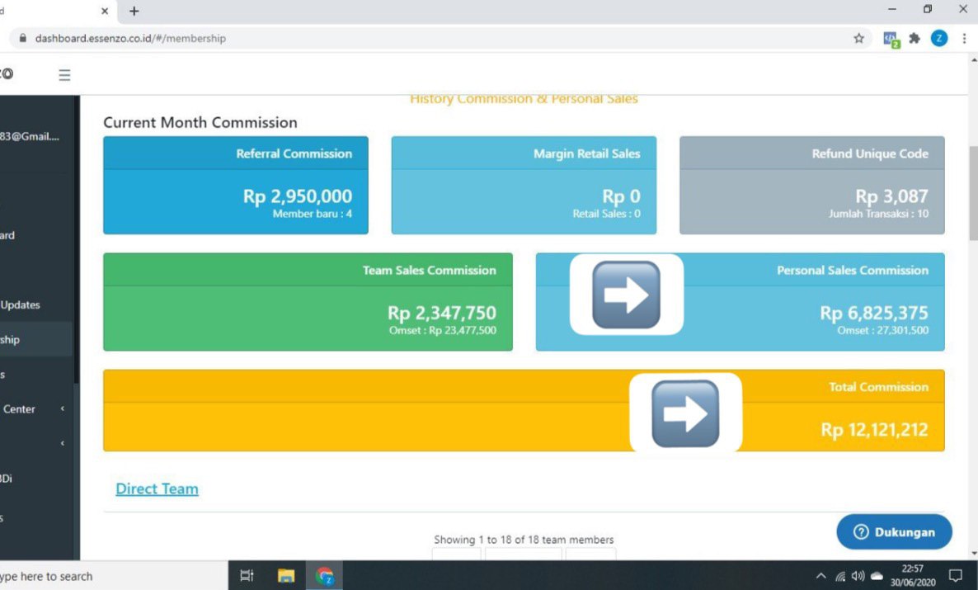The height and width of the screenshot is (590, 978).
Task: Click arrow icon on Personal Sales Commission card
Action: pyautogui.click(x=626, y=295)
